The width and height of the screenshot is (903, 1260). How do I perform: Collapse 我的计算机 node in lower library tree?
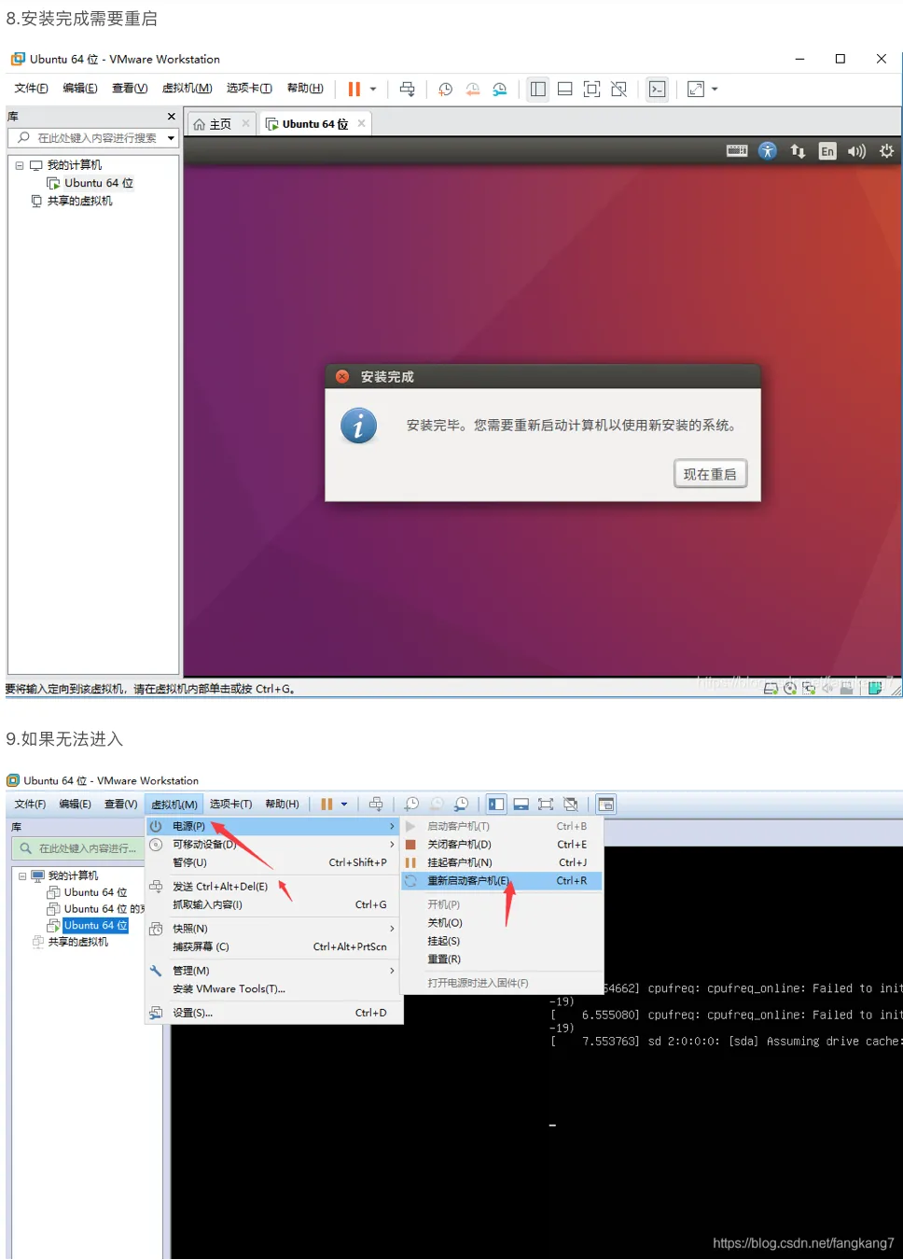22,876
